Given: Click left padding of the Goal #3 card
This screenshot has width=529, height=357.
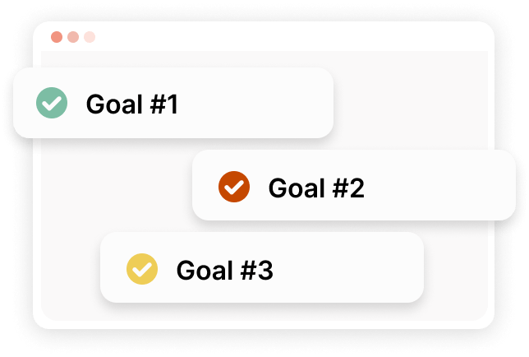Looking at the screenshot, I should [x=112, y=269].
